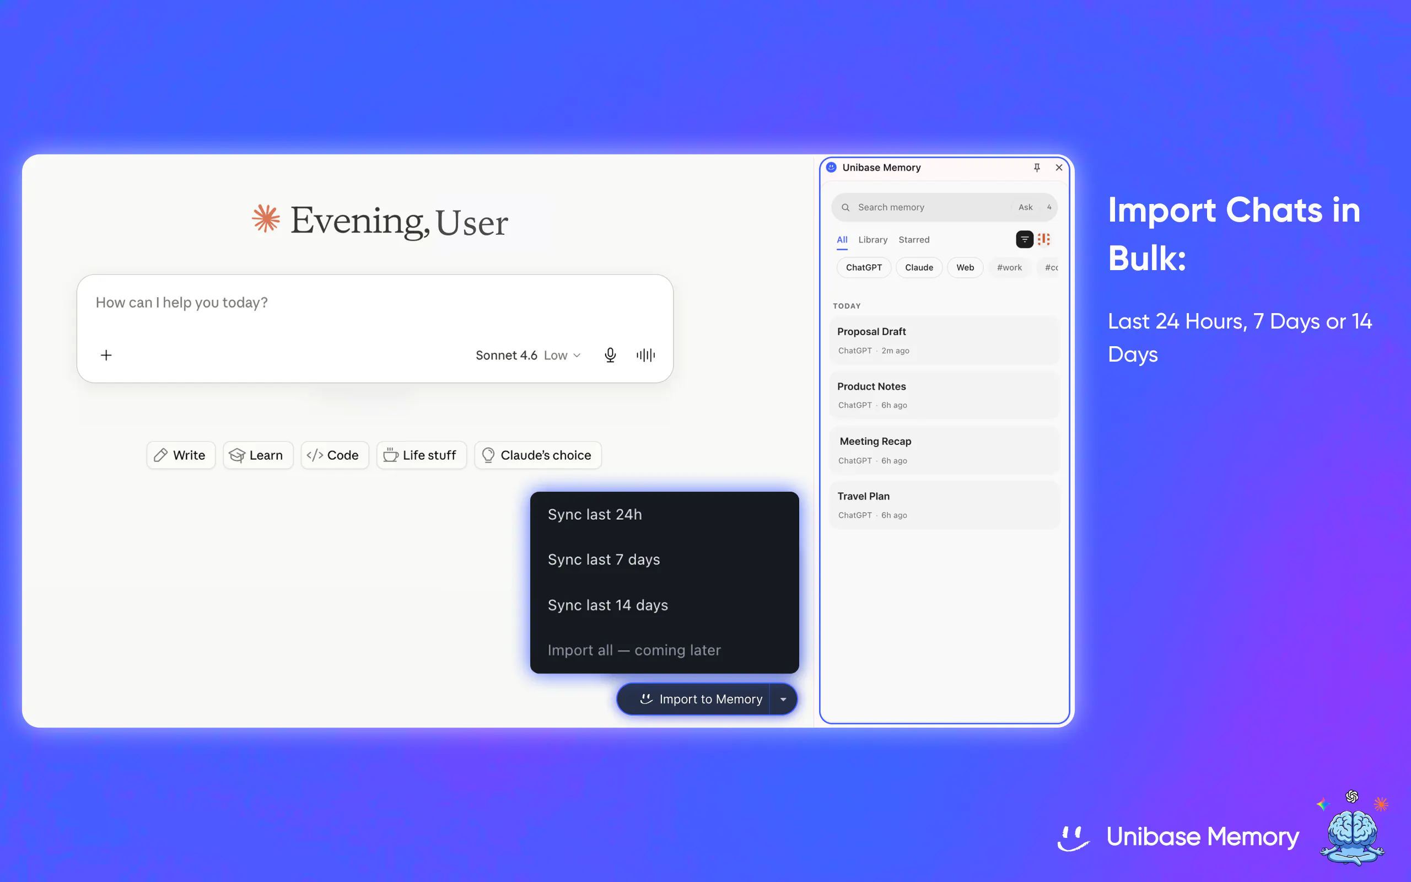
Task: Click Ask in the memory search bar
Action: coord(1025,208)
